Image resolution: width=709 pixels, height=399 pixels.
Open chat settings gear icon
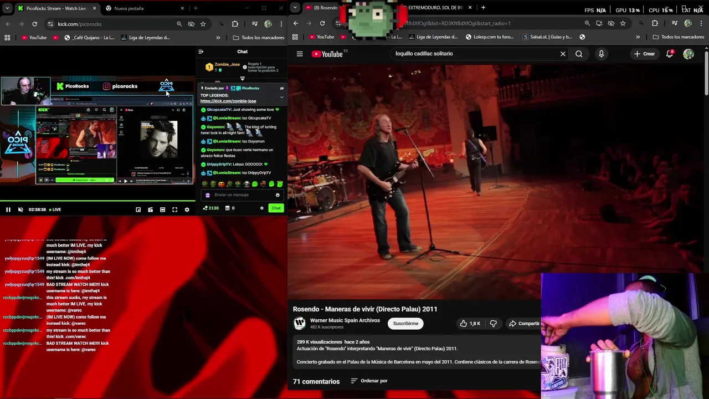pos(262,208)
